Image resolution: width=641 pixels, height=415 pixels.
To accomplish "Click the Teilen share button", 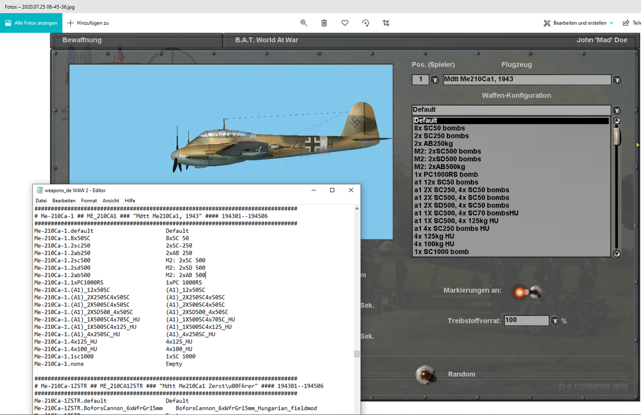I will click(631, 23).
